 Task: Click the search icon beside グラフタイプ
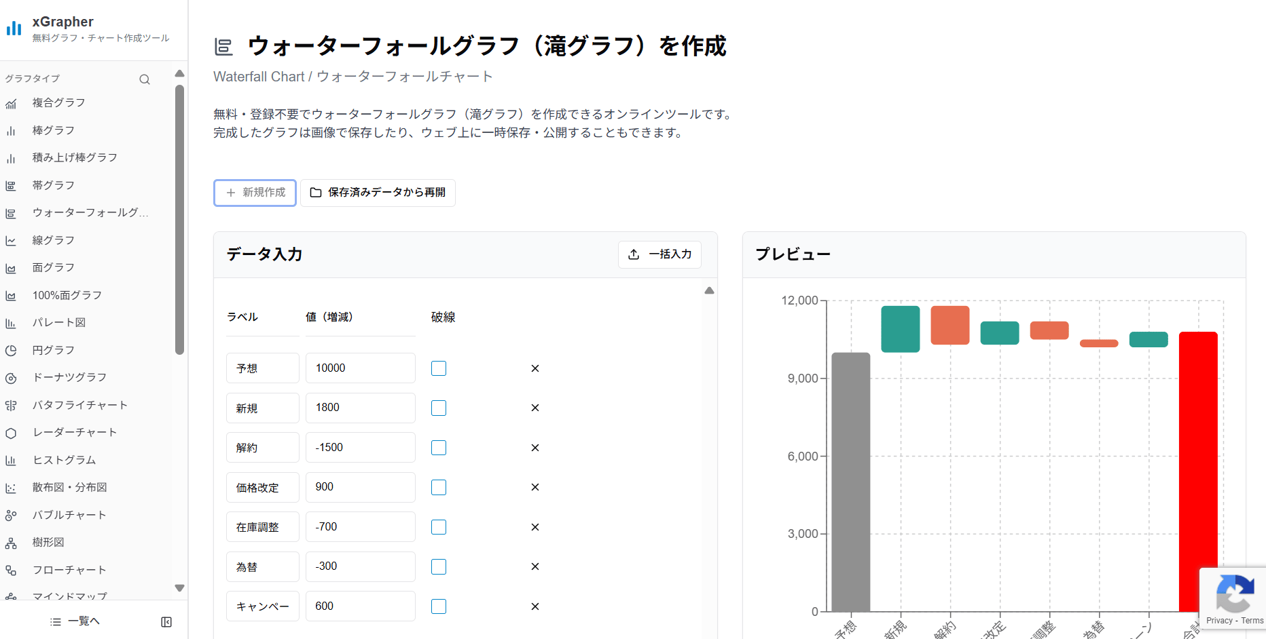point(145,79)
